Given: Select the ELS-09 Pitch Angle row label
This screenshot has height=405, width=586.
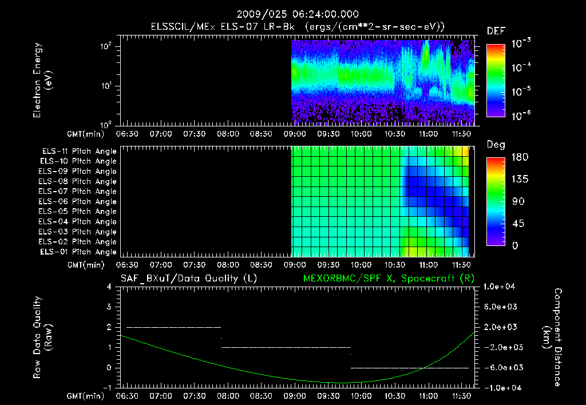Looking at the screenshot, I should [x=77, y=172].
